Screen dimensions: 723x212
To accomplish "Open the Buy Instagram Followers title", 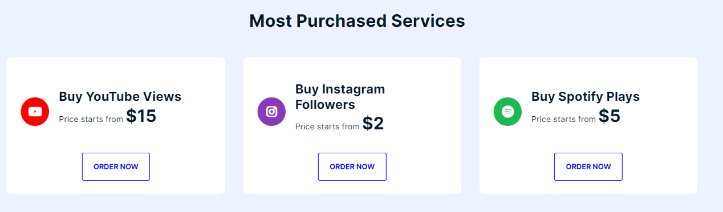I will point(340,97).
